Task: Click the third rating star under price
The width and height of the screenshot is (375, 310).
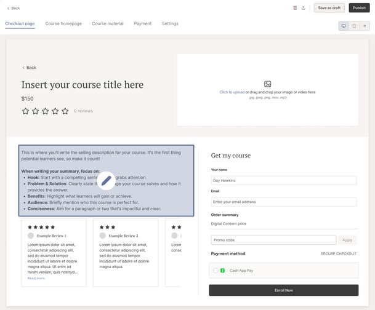Action: coord(46,111)
